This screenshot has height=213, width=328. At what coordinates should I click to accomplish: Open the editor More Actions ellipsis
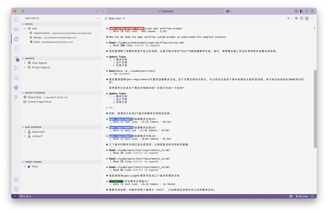[x=312, y=19]
